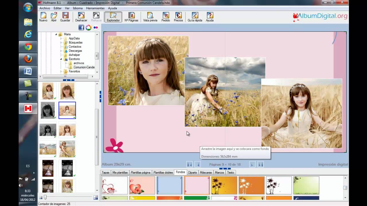
Task: Expand the Favoritos folder
Action: click(x=61, y=72)
